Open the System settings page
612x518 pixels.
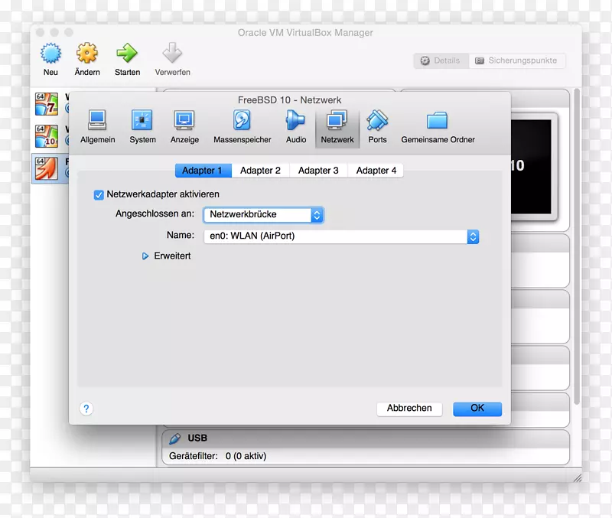(x=142, y=125)
